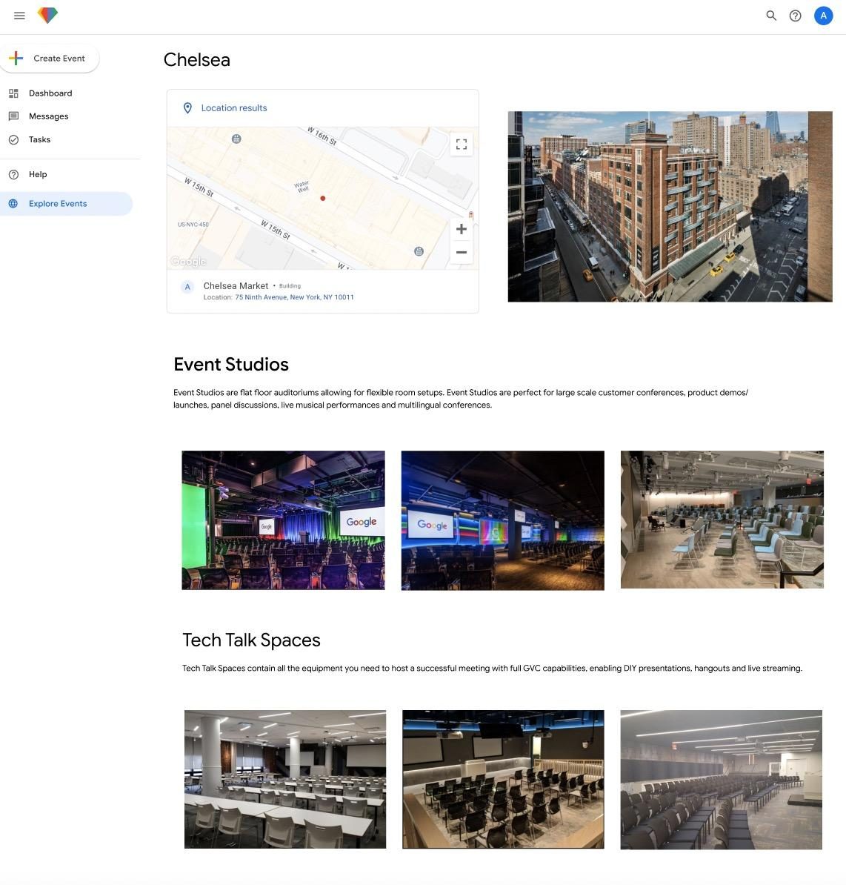The width and height of the screenshot is (846, 885).
Task: Open the Location results link
Action: (233, 107)
